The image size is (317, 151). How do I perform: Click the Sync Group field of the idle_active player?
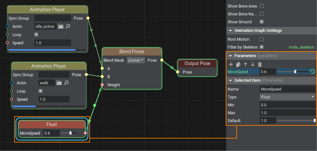tap(53, 18)
